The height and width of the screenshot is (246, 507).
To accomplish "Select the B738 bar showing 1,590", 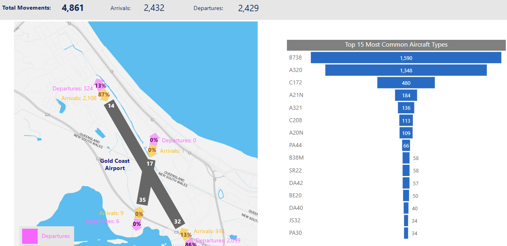I will coord(406,58).
